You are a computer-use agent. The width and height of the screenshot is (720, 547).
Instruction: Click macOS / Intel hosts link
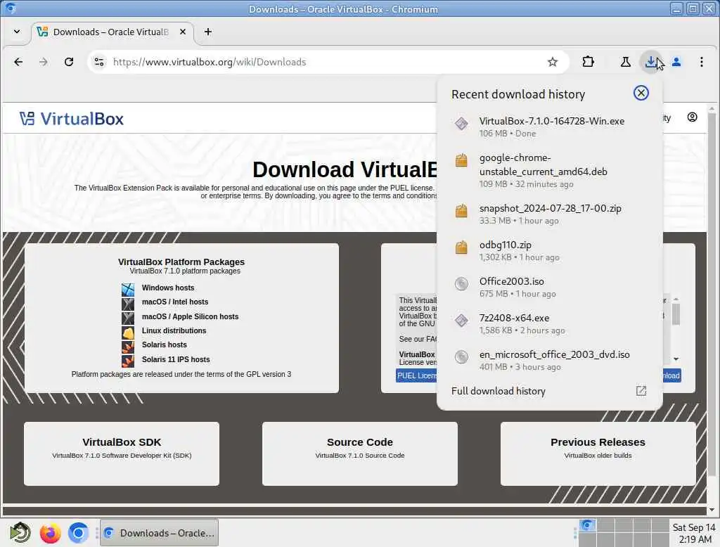175,302
